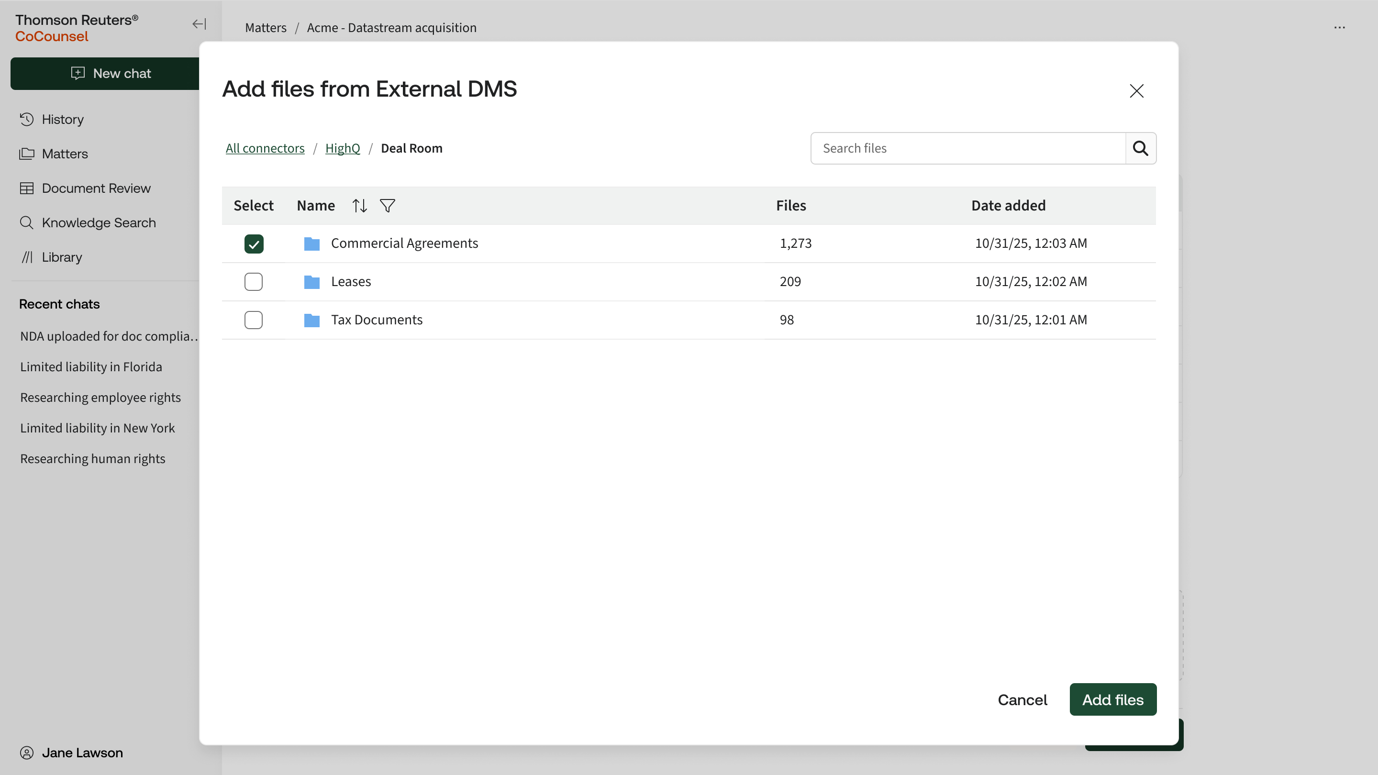Focus the Search files input field
Screen dimensions: 1378x775
(x=967, y=148)
